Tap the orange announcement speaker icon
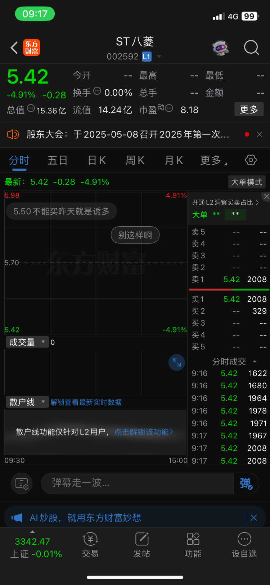This screenshot has width=270, height=585. (13, 135)
